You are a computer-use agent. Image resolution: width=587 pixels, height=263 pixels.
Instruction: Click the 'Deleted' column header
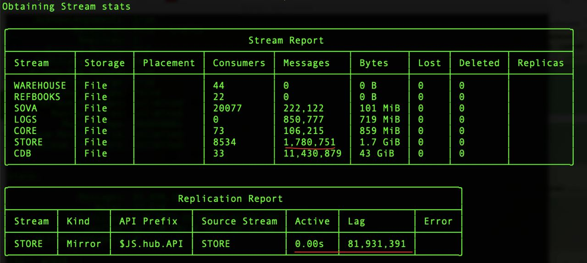point(479,63)
